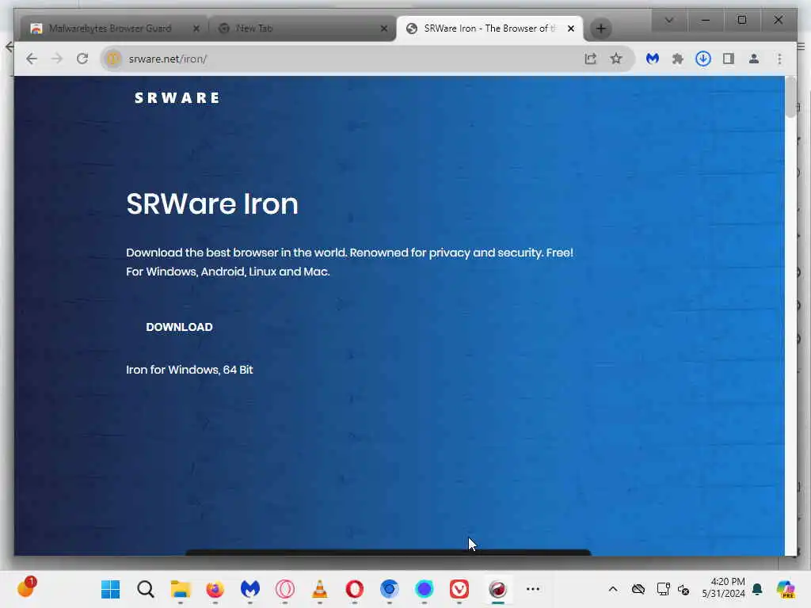View the site security info icon
Screen dimensions: 811x608
(112, 59)
